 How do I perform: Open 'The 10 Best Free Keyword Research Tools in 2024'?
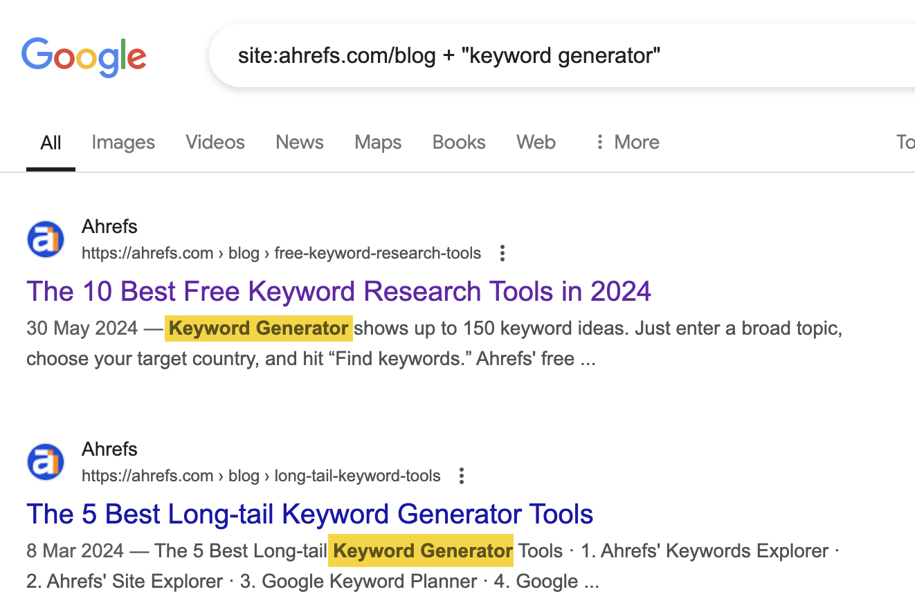(x=338, y=291)
